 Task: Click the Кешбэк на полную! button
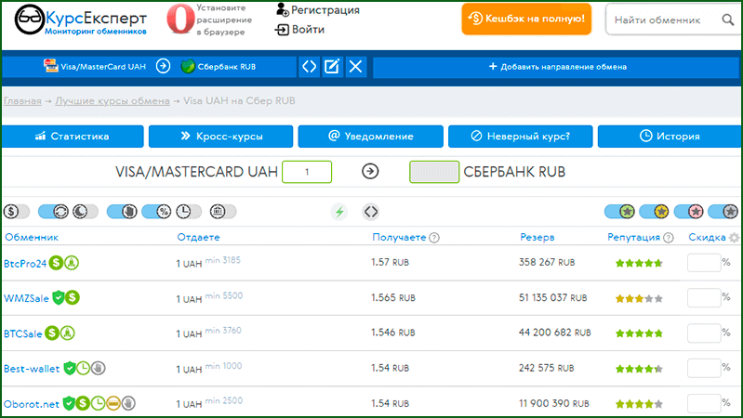pyautogui.click(x=526, y=19)
